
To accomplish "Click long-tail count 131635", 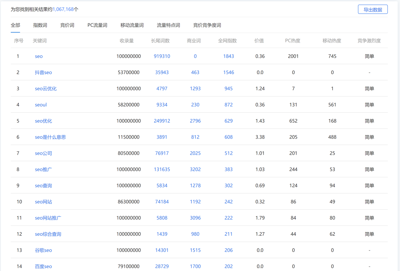I will point(162,170).
